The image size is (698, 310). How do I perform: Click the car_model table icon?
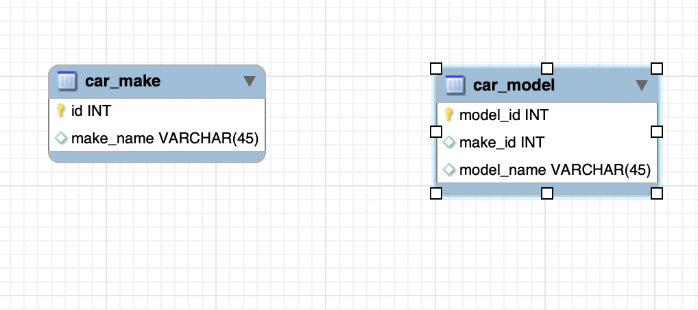(x=455, y=86)
